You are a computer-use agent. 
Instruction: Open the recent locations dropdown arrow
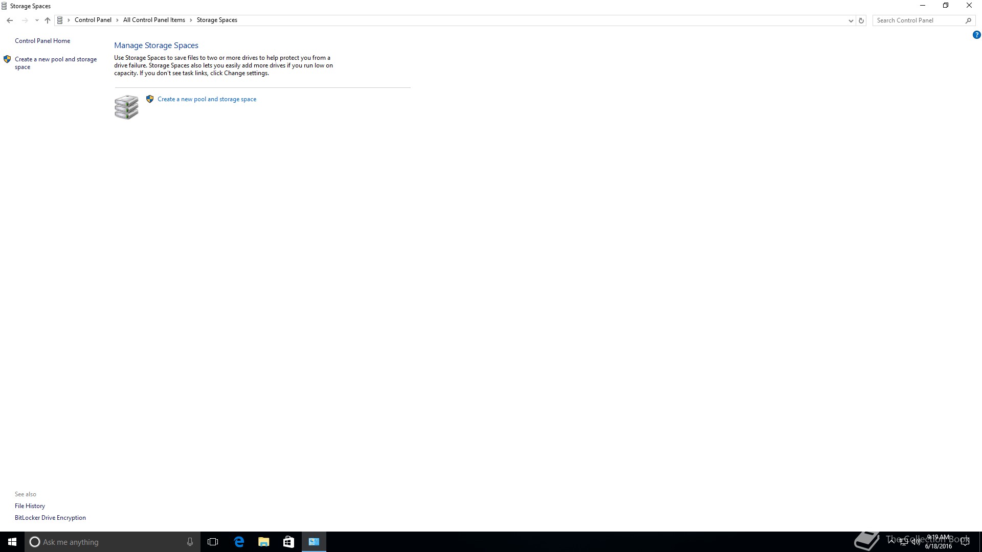37,20
